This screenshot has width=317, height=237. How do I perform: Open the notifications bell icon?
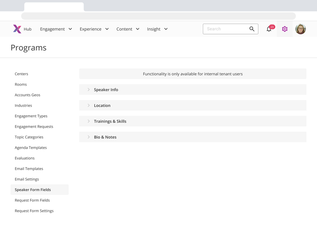[x=269, y=29]
